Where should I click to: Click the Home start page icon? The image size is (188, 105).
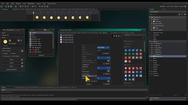pyautogui.click(x=1, y=6)
